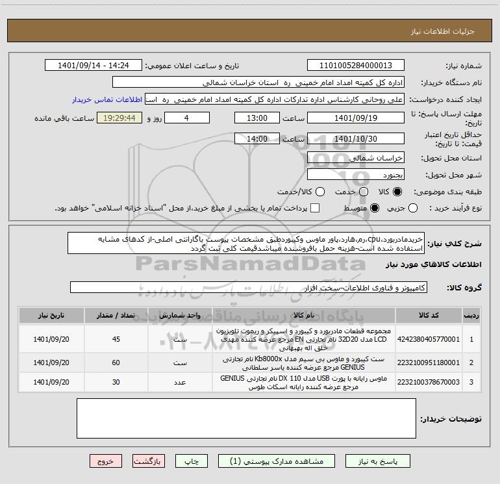Viewport: 500px width, 484px height.
Task: Click the ست unit cell in row 2
Action: pyautogui.click(x=180, y=363)
